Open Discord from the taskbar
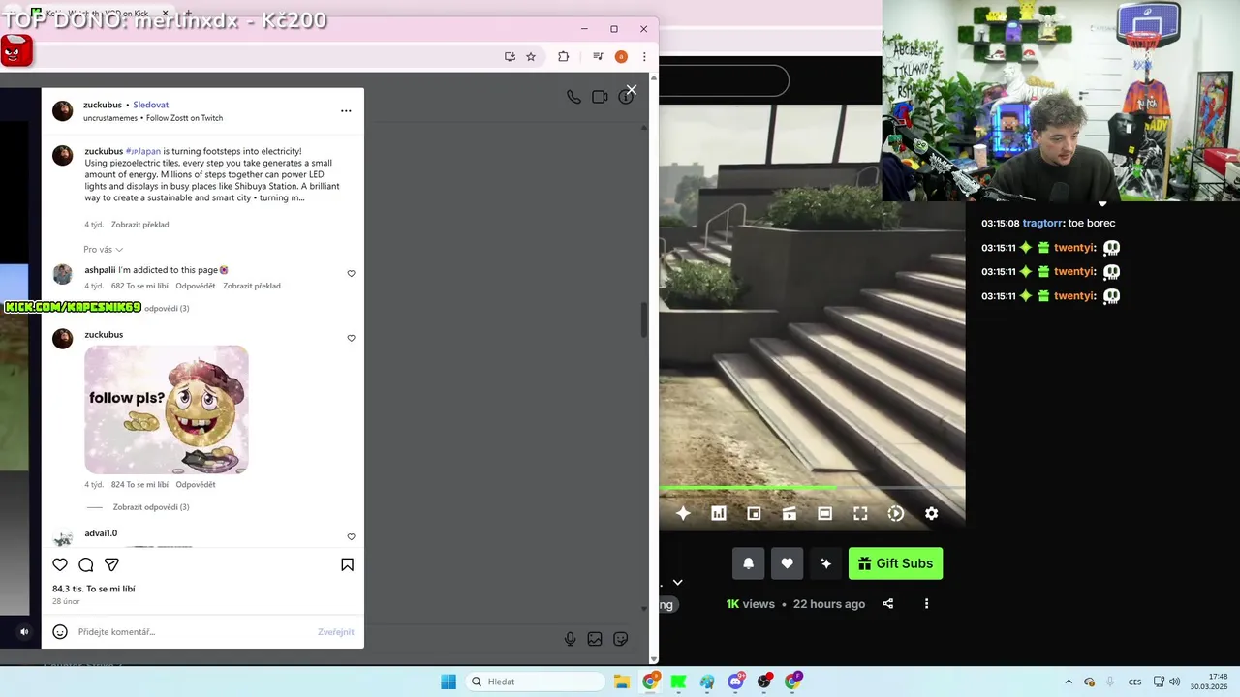 pyautogui.click(x=736, y=682)
